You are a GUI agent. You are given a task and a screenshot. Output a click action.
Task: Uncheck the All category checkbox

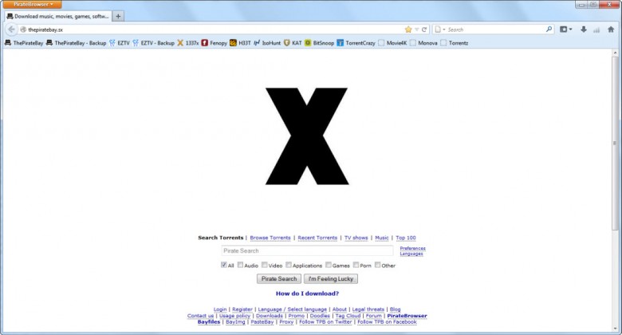(x=224, y=265)
